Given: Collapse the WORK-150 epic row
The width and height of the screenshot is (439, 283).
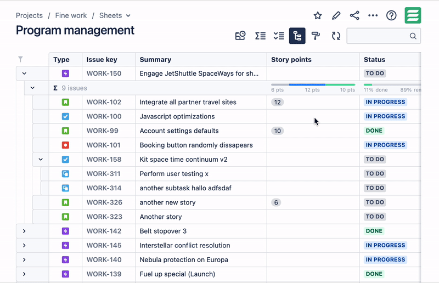Looking at the screenshot, I should tap(24, 73).
